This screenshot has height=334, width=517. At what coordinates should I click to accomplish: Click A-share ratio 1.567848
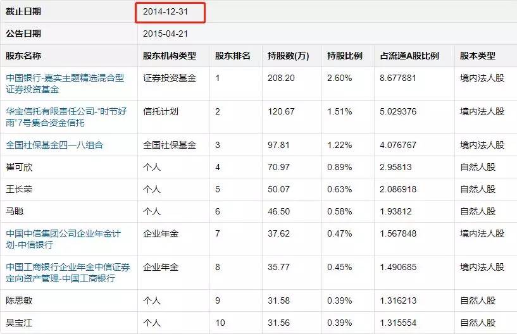pyautogui.click(x=398, y=234)
